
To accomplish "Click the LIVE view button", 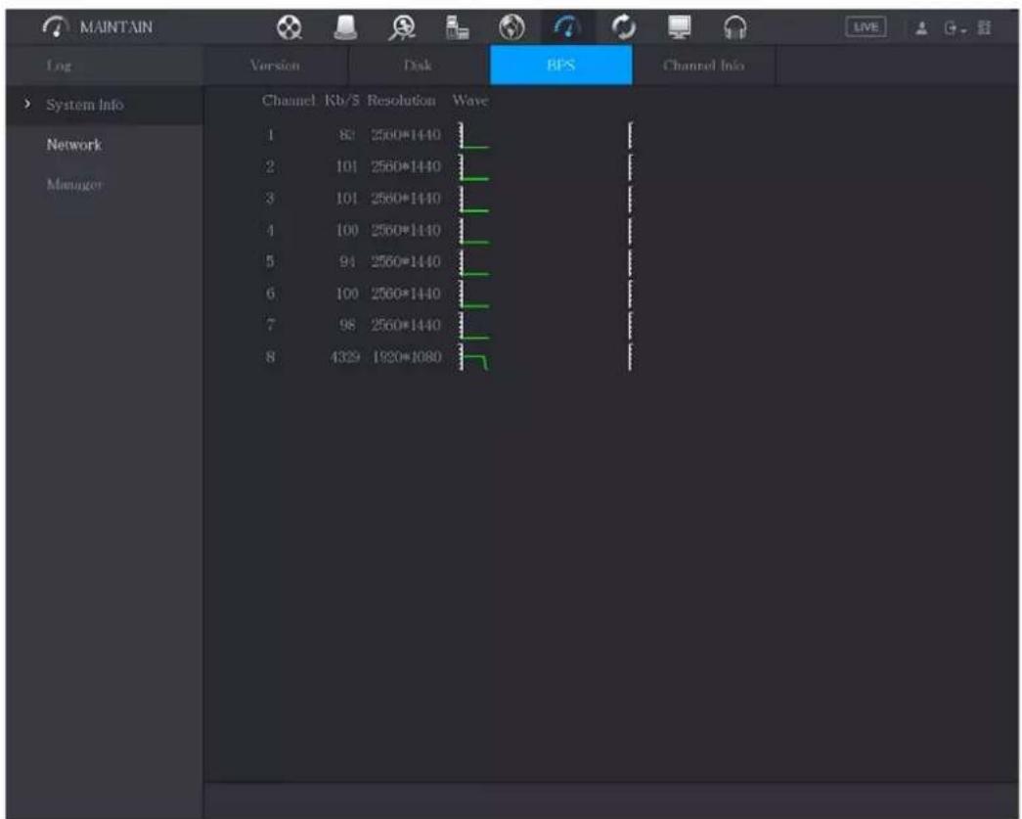I will coord(866,27).
